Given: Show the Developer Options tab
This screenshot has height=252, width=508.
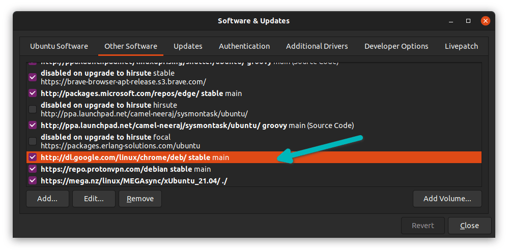Looking at the screenshot, I should [396, 46].
